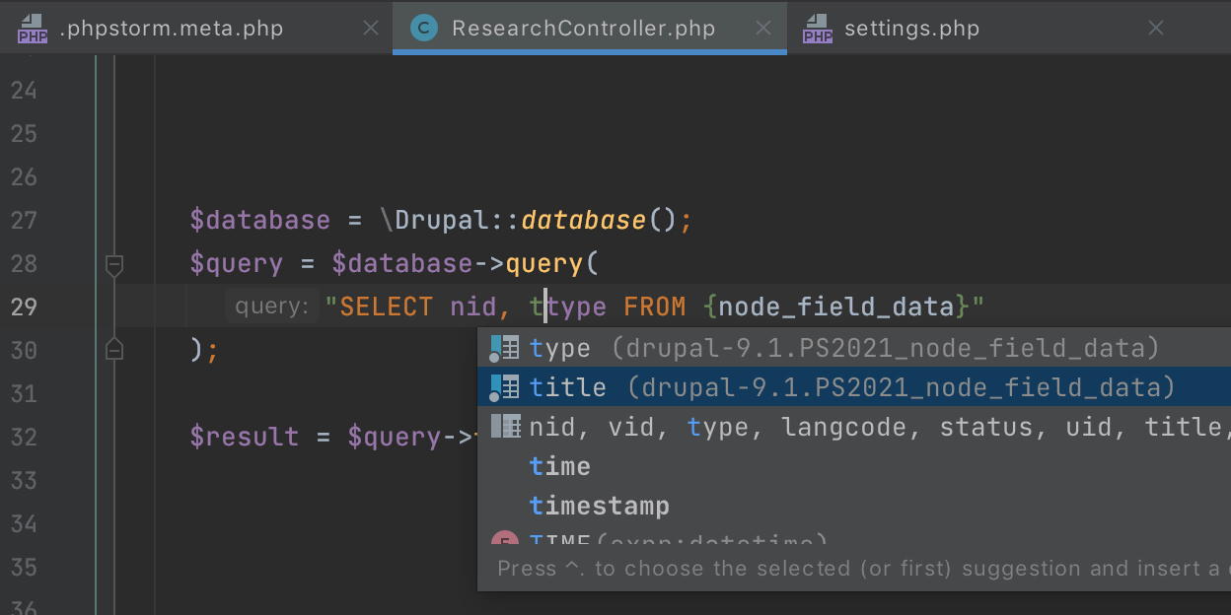Click the $database variable on line 27
The width and height of the screenshot is (1231, 615).
(x=260, y=220)
